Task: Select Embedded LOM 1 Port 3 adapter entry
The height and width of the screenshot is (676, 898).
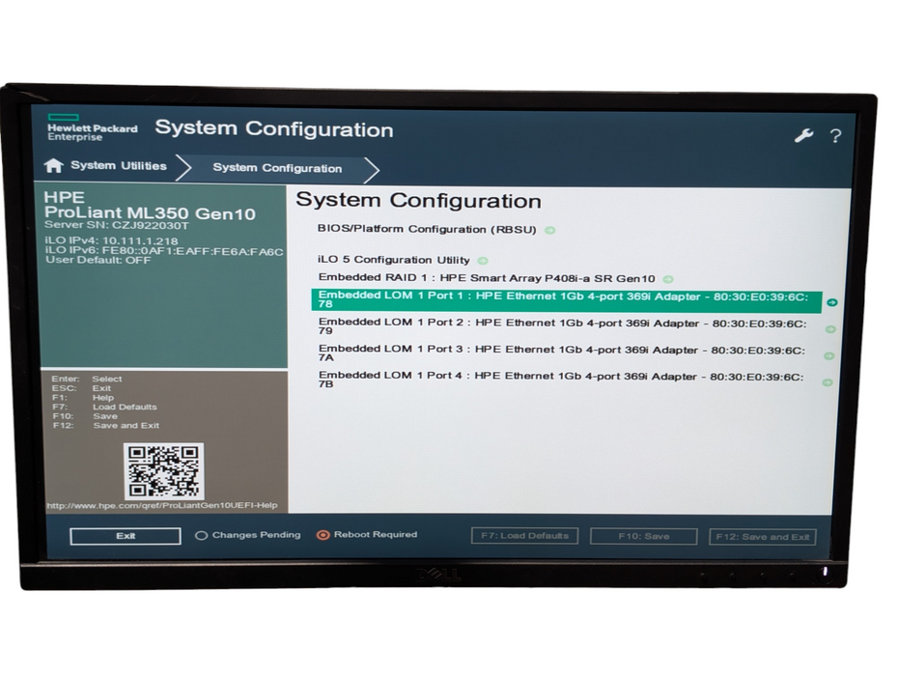Action: (562, 353)
